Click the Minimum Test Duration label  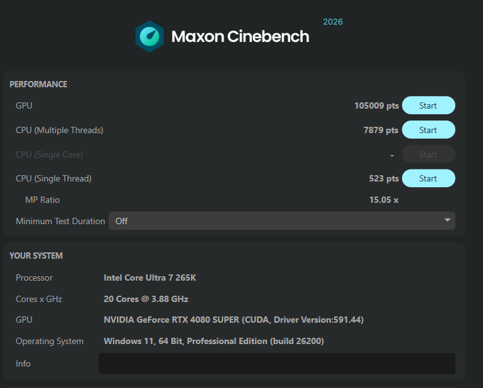60,221
